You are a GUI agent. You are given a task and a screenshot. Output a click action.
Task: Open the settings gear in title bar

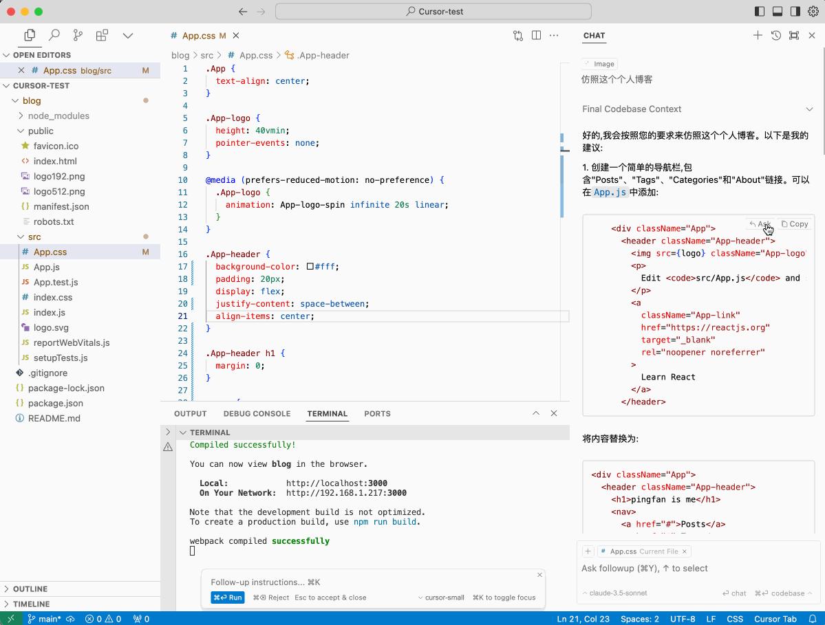[813, 11]
